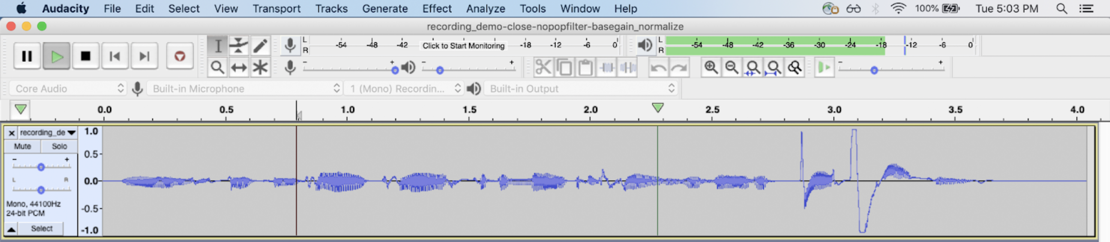Open the Tracks menu
Viewport: 1110px width, 242px height.
[x=331, y=9]
